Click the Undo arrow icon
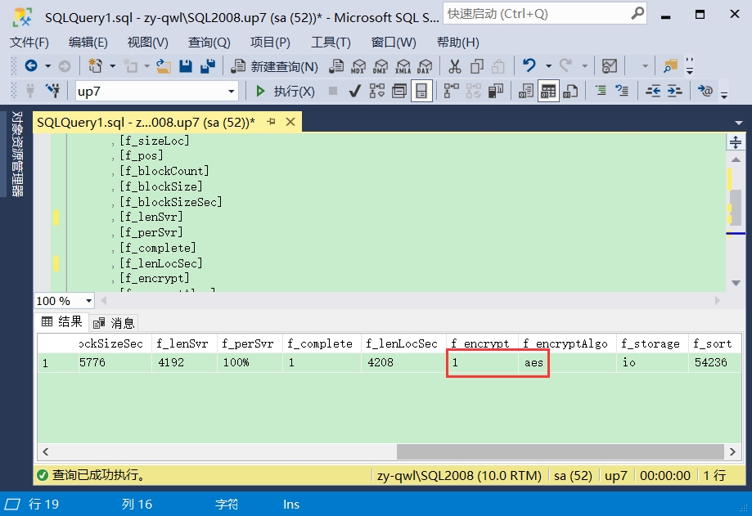The image size is (752, 516). (x=529, y=65)
